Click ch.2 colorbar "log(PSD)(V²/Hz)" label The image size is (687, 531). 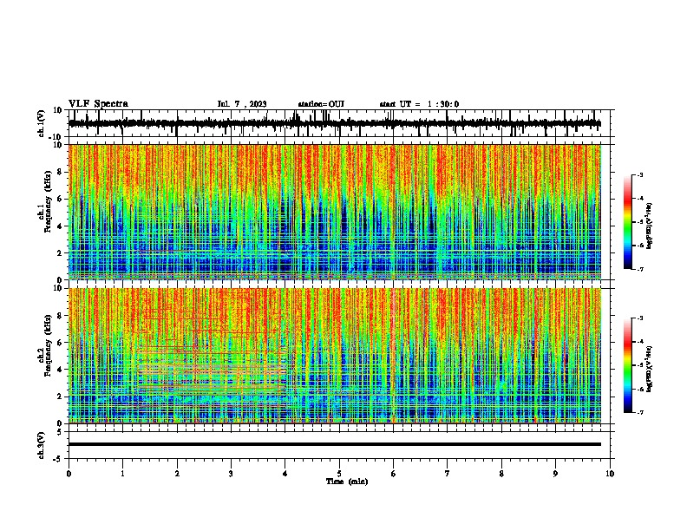click(650, 369)
